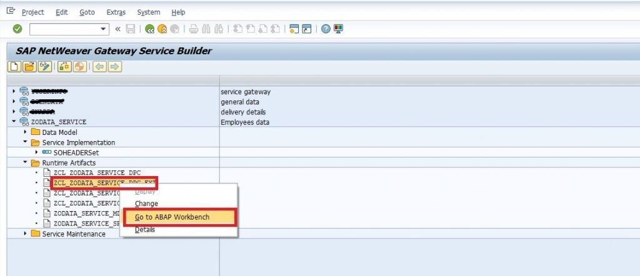Viewport: 640px width, 276px height.
Task: Click the Create Project blank page icon
Action: click(x=14, y=66)
